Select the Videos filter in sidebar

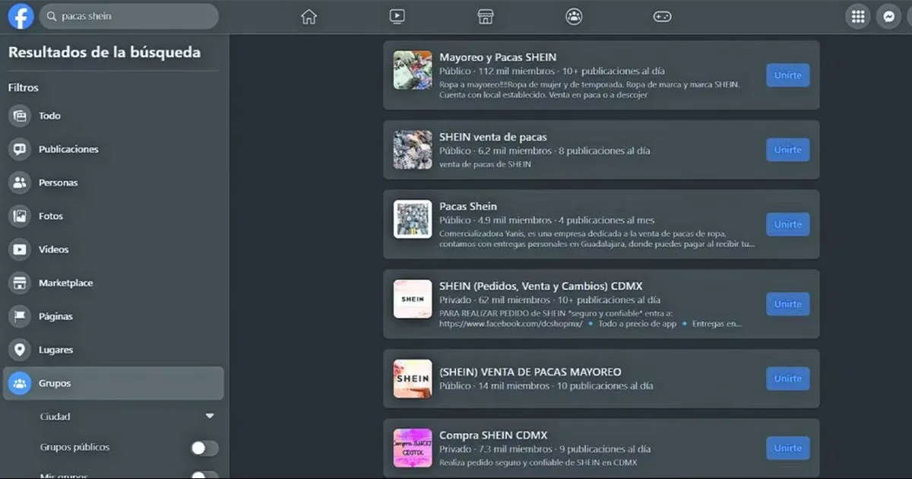coord(53,249)
